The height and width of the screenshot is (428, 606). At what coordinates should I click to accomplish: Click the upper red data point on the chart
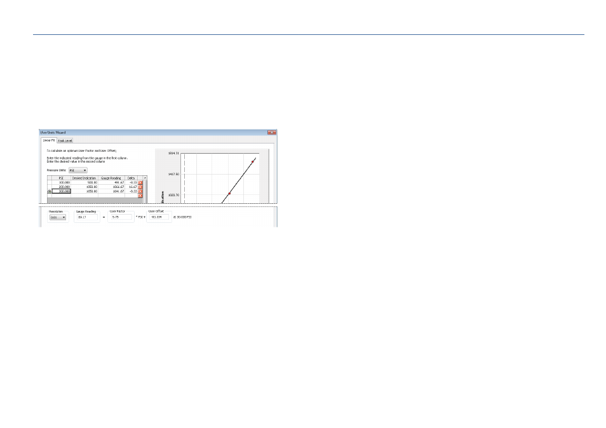click(253, 161)
